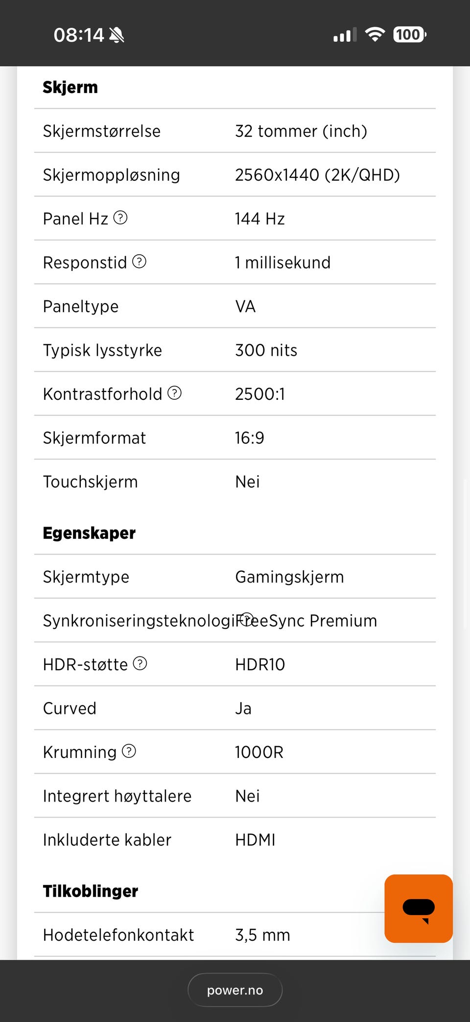The image size is (470, 1022).
Task: Tap the 08:14 clock
Action: click(78, 35)
